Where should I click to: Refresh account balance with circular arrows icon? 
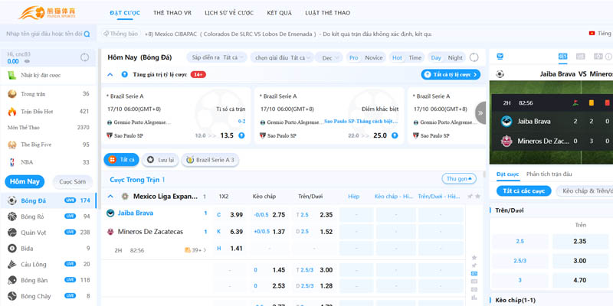tap(84, 58)
